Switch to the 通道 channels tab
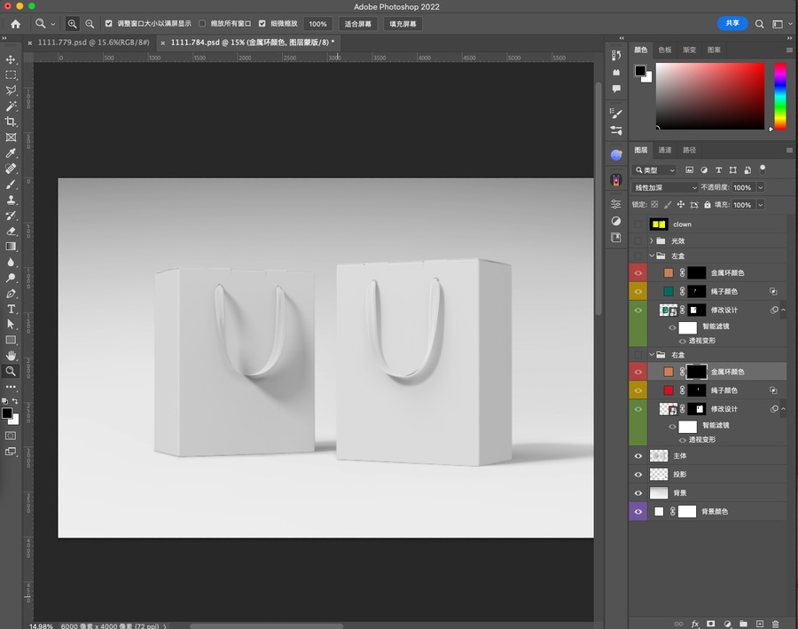 tap(665, 150)
